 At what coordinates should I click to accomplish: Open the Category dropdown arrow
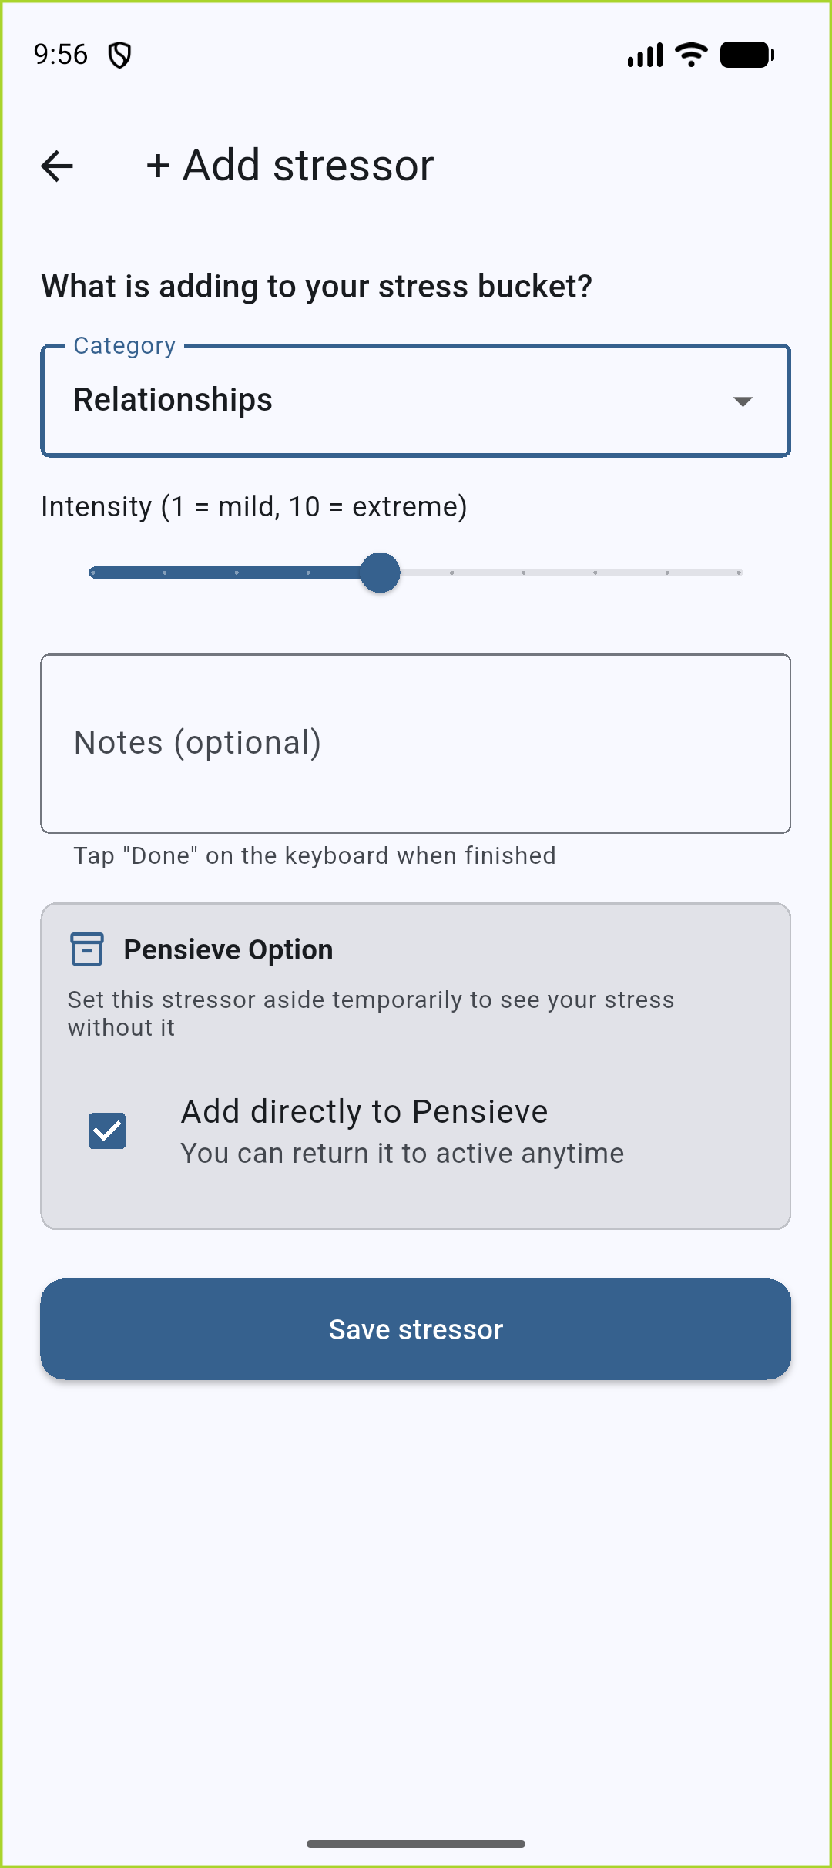coord(743,401)
